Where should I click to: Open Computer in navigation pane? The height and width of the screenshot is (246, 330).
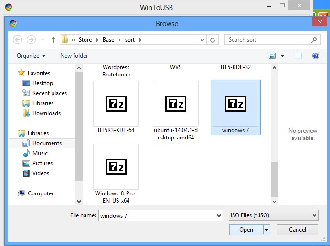tap(41, 193)
